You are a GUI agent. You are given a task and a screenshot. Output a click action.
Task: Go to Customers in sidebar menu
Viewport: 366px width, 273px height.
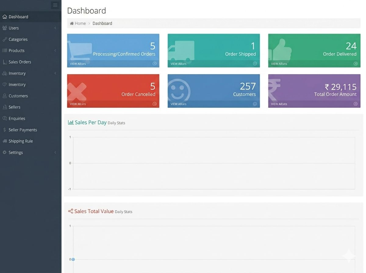point(18,96)
